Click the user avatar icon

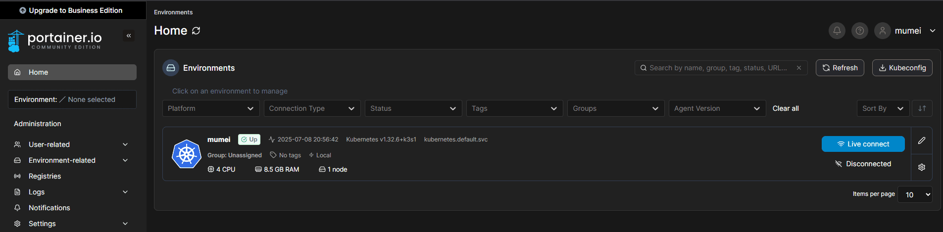(x=883, y=31)
